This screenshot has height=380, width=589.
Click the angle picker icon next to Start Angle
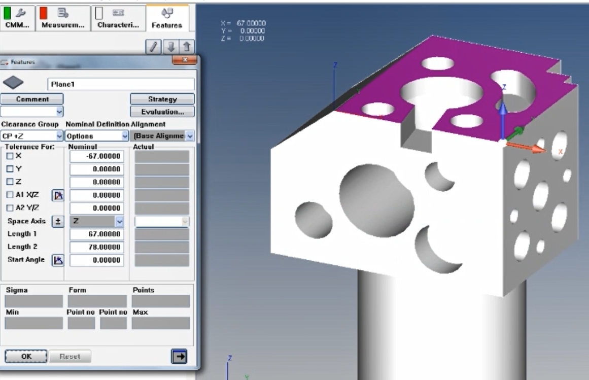(x=57, y=259)
